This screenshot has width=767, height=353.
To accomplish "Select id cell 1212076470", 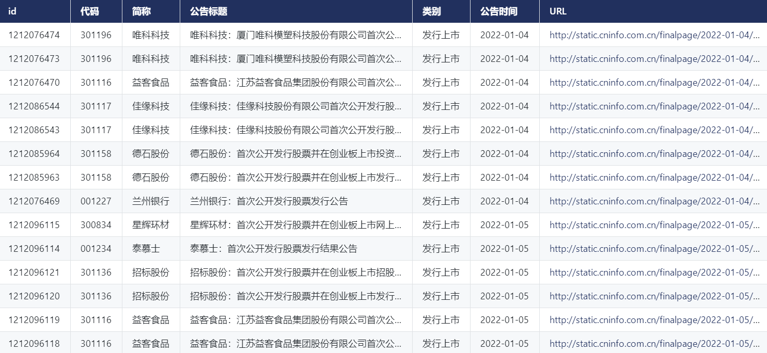I will [34, 83].
